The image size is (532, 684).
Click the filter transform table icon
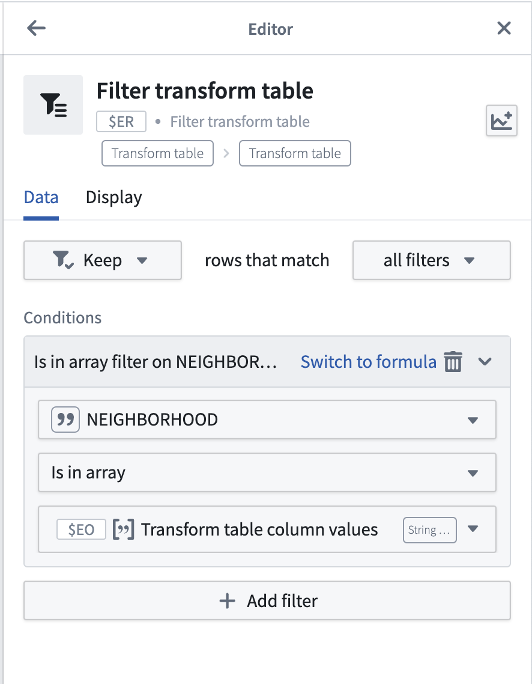click(53, 105)
